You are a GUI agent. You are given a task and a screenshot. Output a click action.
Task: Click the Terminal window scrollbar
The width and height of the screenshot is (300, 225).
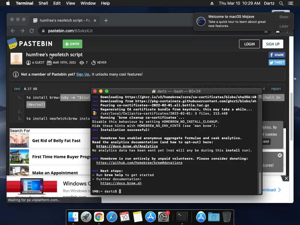pyautogui.click(x=260, y=183)
